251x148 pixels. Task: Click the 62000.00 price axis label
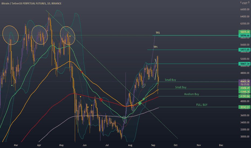pos(245,23)
